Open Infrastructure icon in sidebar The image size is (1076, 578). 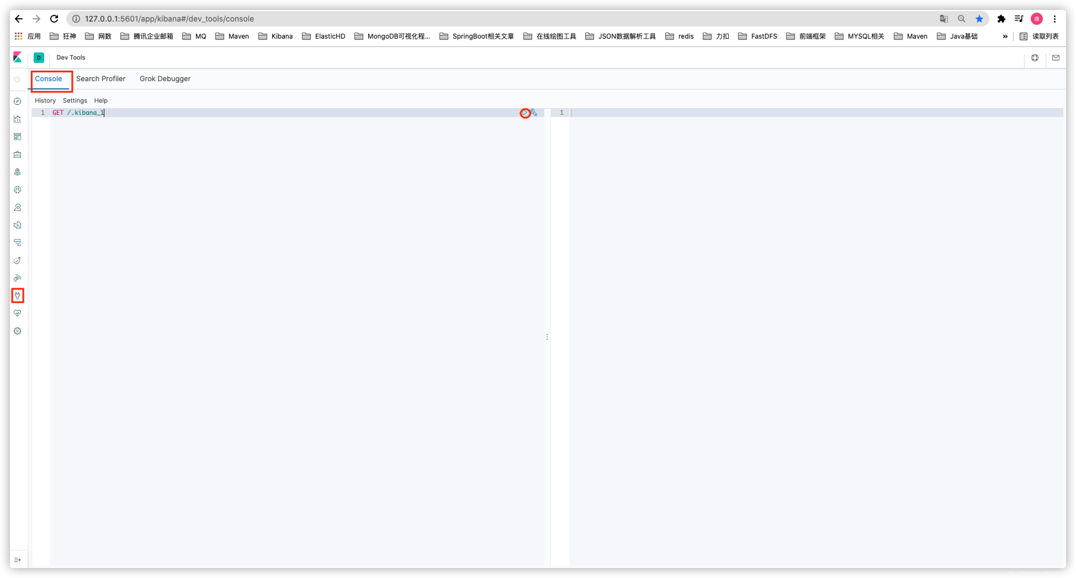pos(18,208)
